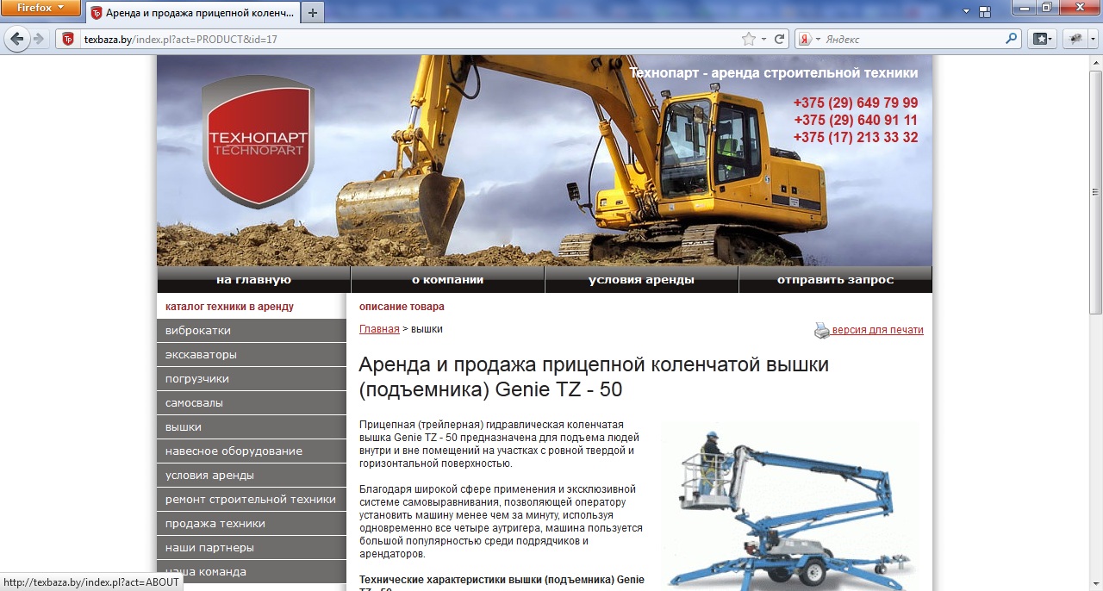The width and height of the screenshot is (1103, 591).
Task: Click the scrollbar's up arrow
Action: click(x=1096, y=62)
